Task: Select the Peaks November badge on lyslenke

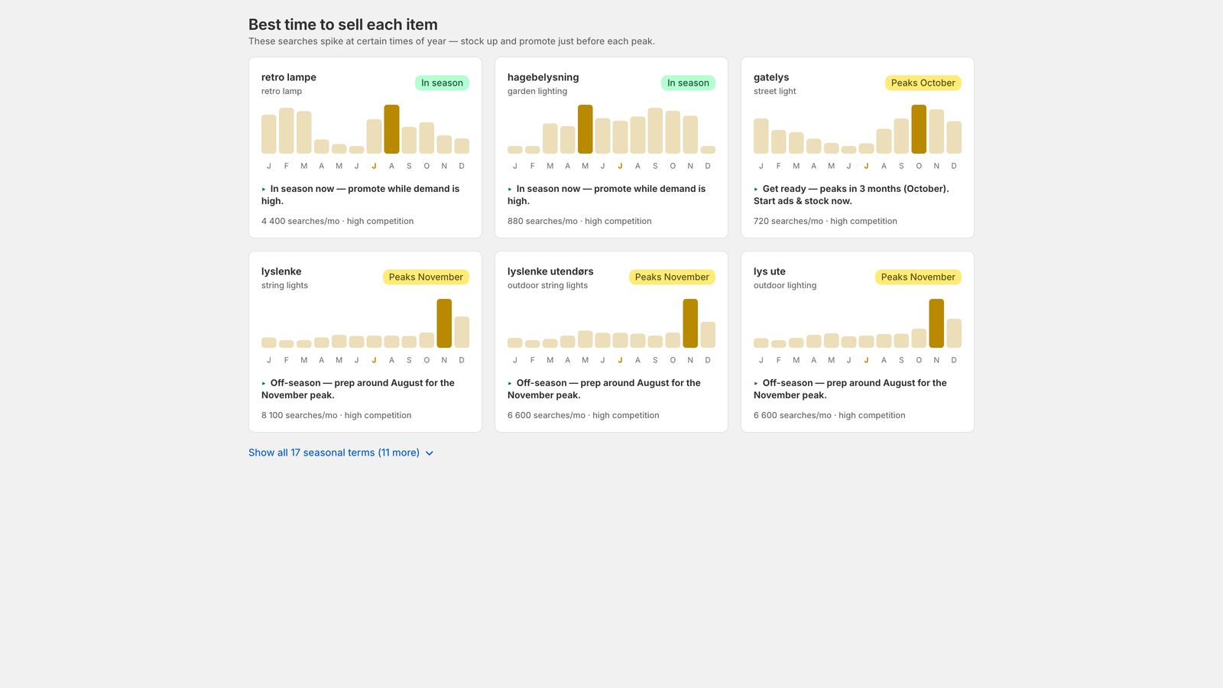Action: coord(426,277)
